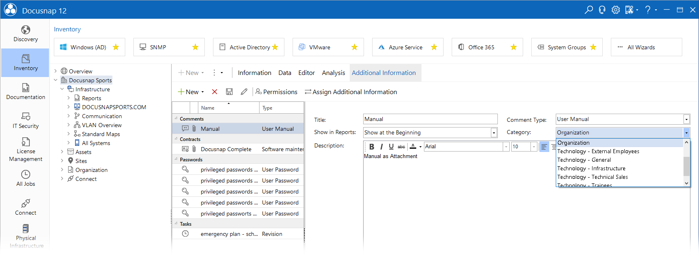Viewport: 699px width, 264px height.
Task: Click the edit pencil icon
Action: point(244,92)
